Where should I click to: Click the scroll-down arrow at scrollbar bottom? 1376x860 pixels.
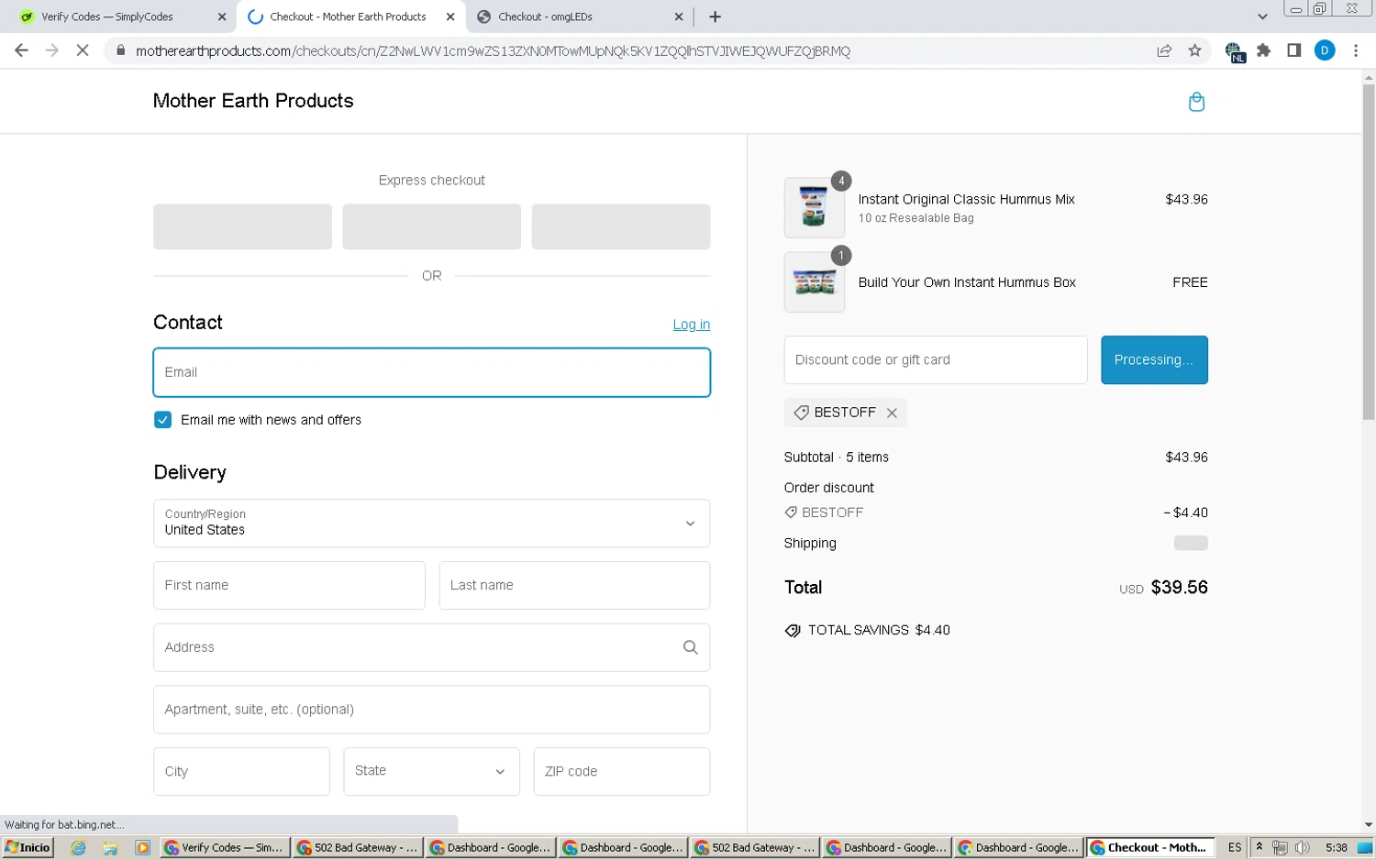click(1369, 824)
